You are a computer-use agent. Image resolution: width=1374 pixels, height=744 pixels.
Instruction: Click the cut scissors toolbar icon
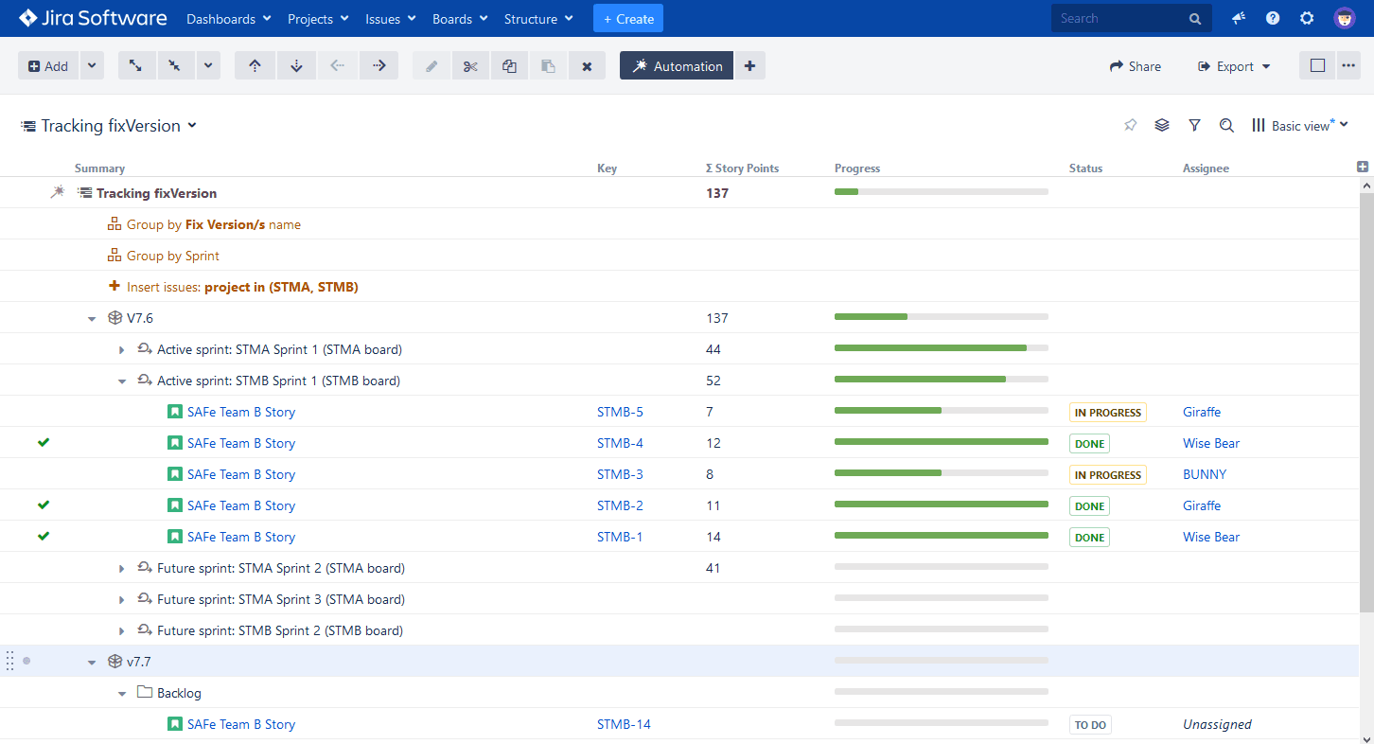click(470, 66)
